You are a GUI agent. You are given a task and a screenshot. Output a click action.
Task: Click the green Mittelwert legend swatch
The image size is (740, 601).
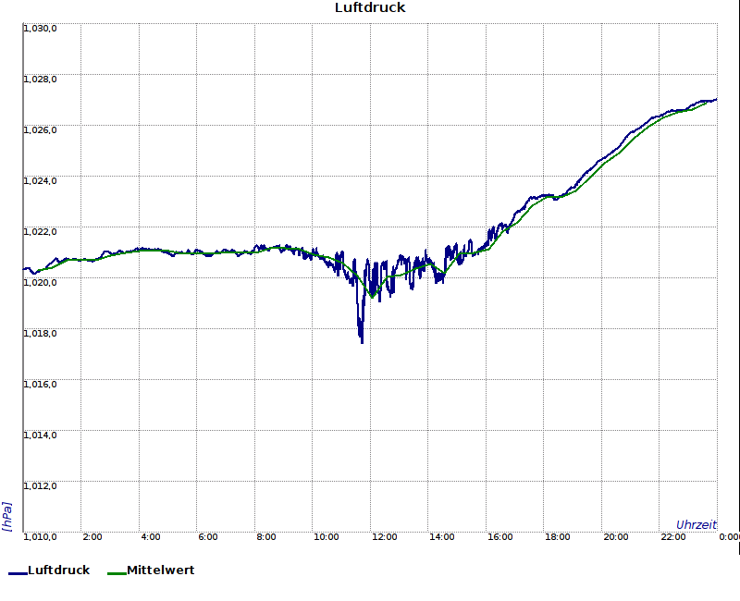coord(117,573)
